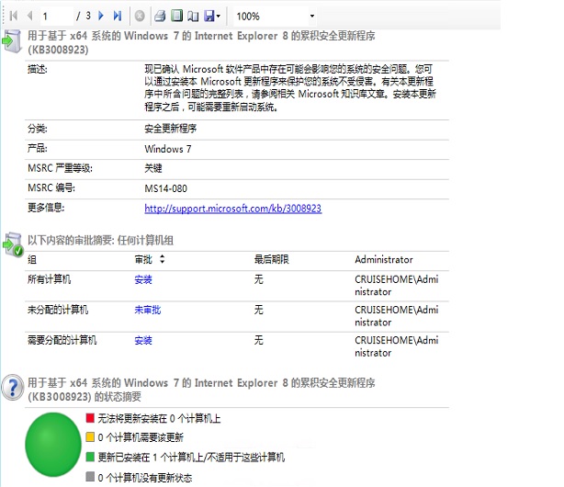The width and height of the screenshot is (564, 487).
Task: Switch to print layout view
Action: pyautogui.click(x=176, y=16)
